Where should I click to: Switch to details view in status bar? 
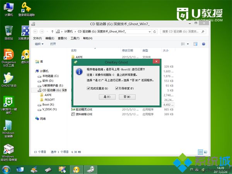coord(200,152)
